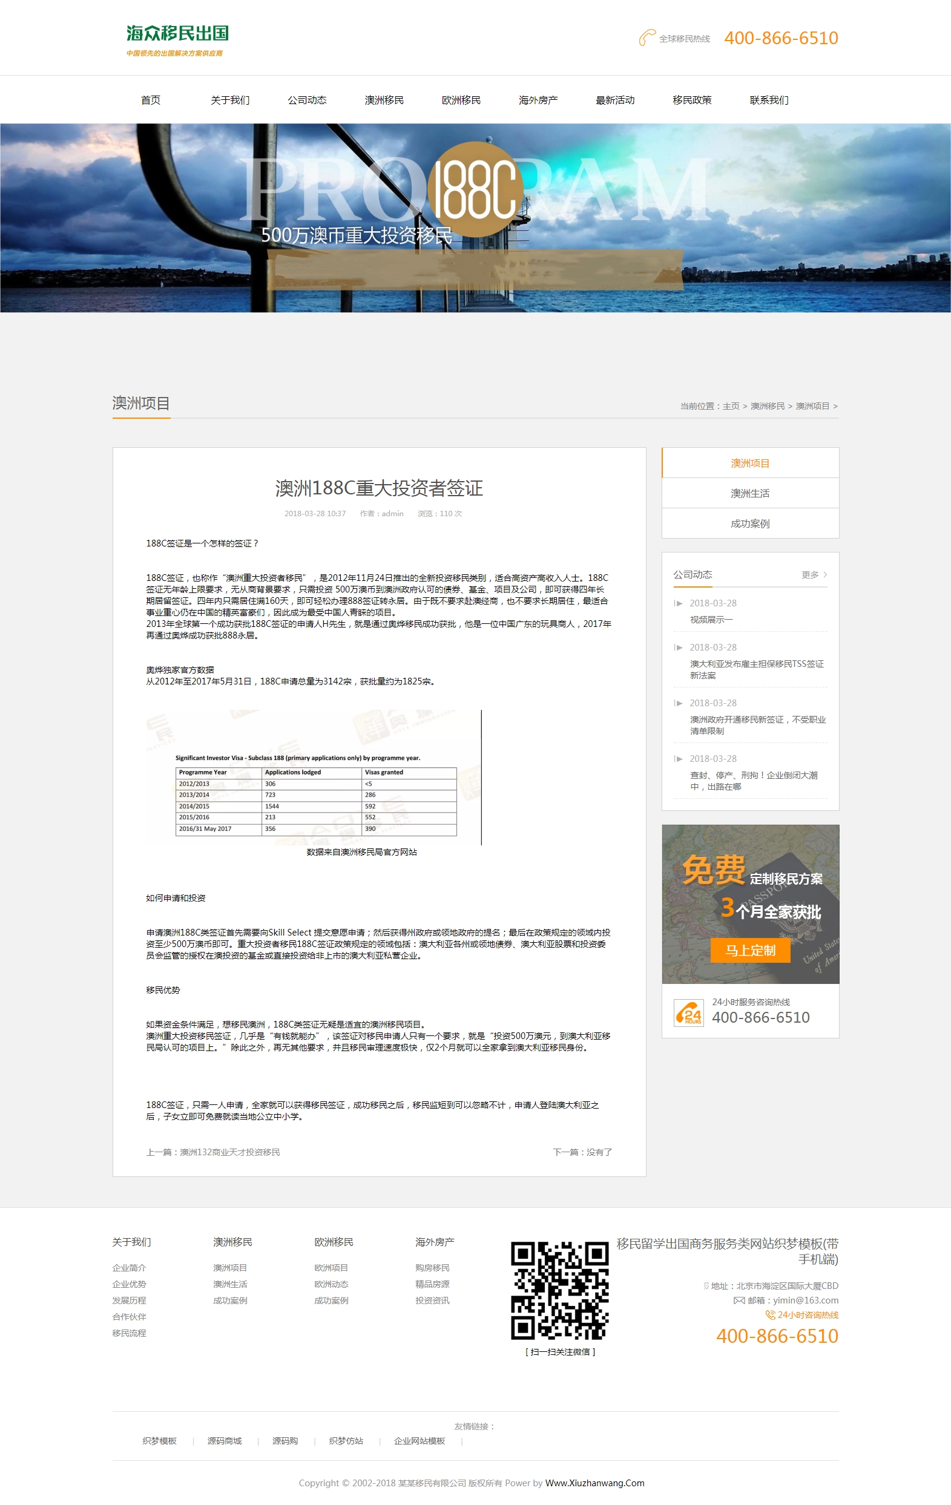Open previous article 澳洲132商业天才投资移民
The image size is (951, 1505).
[229, 1152]
